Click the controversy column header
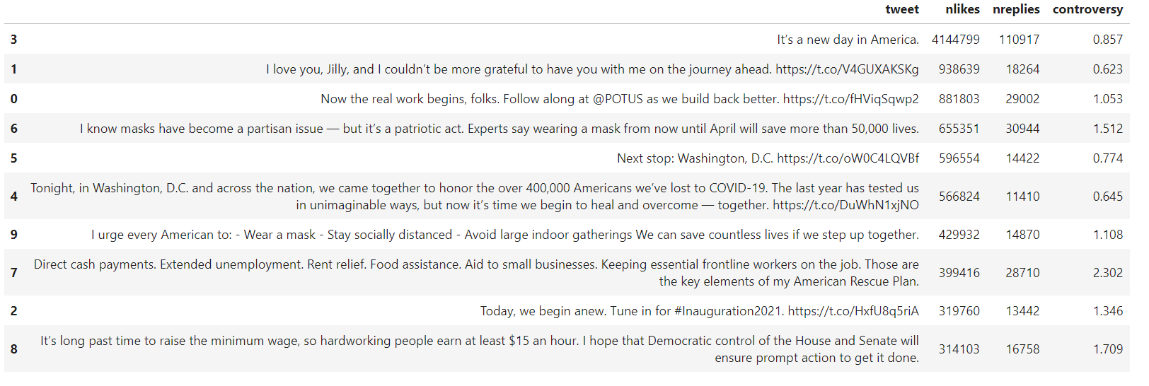The image size is (1149, 386). tap(1087, 9)
